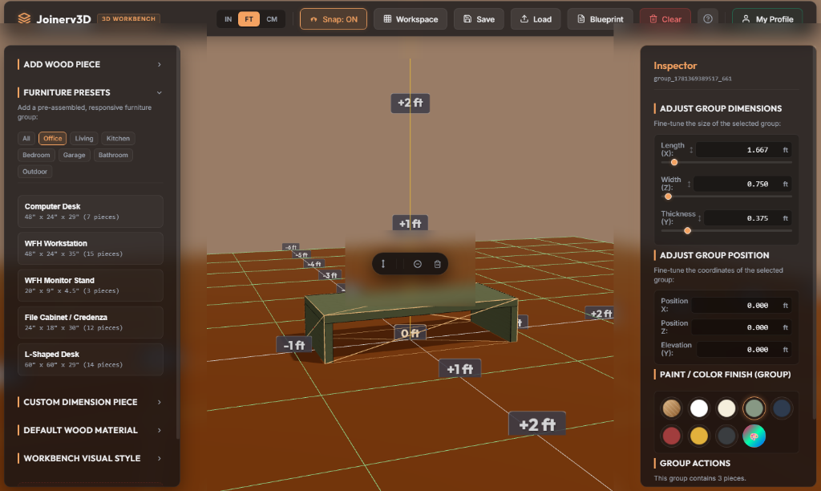
Task: Add the Computer Desk preset
Action: [x=90, y=211]
